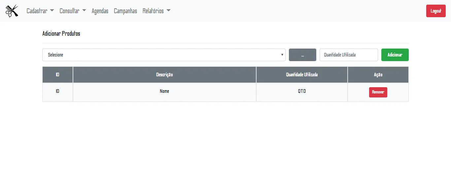Click the Ação column header
This screenshot has height=183, width=451.
pyautogui.click(x=378, y=75)
